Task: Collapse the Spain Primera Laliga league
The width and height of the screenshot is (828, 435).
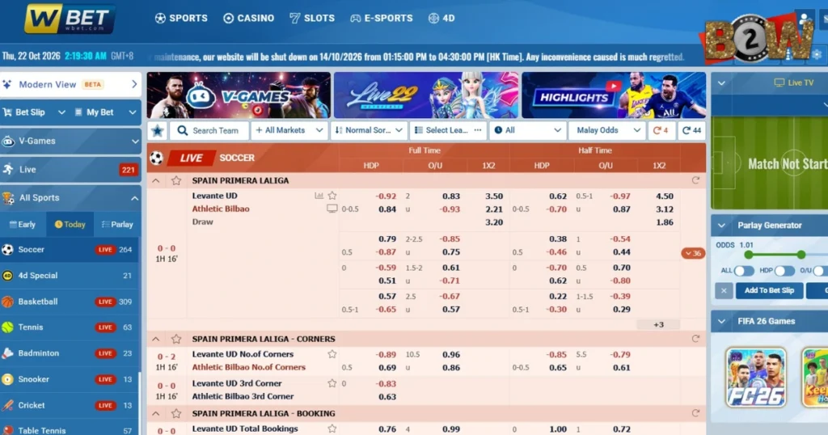Action: (x=156, y=180)
